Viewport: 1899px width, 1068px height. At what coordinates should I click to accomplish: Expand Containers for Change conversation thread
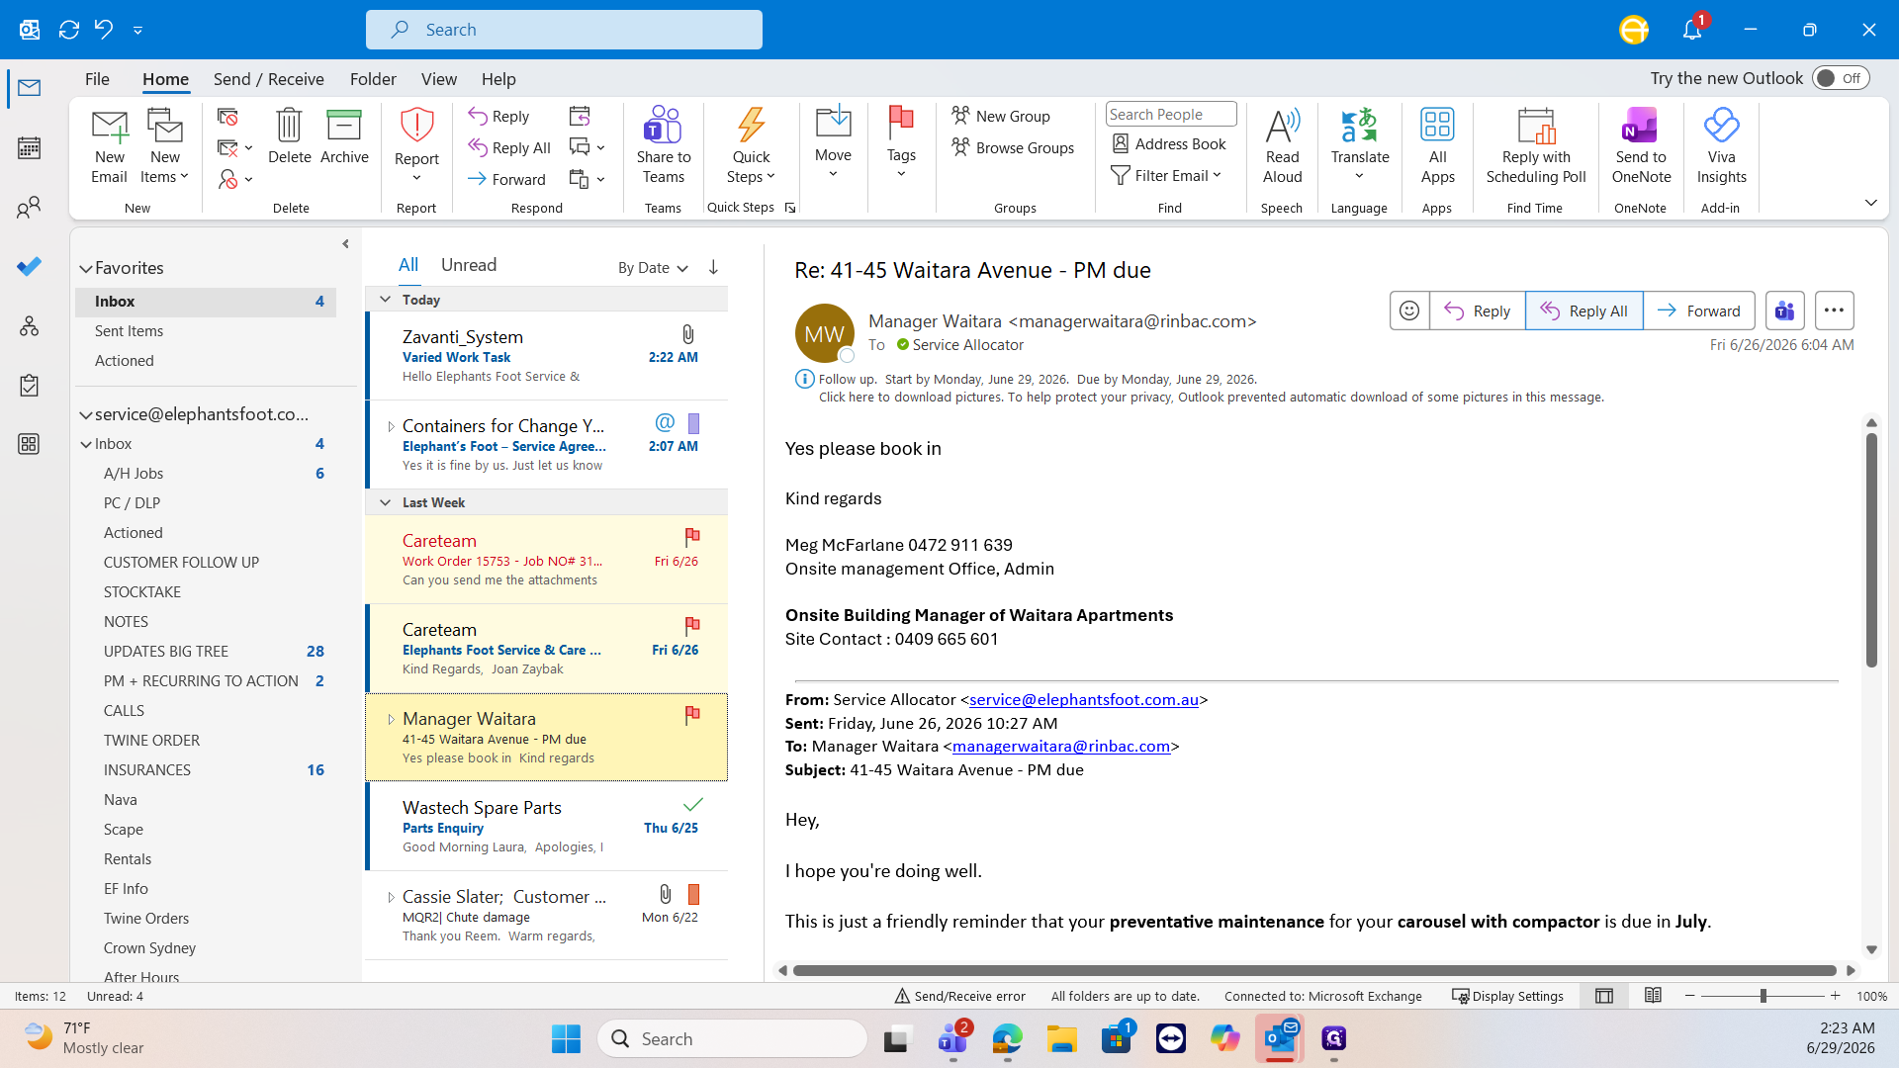pos(391,427)
